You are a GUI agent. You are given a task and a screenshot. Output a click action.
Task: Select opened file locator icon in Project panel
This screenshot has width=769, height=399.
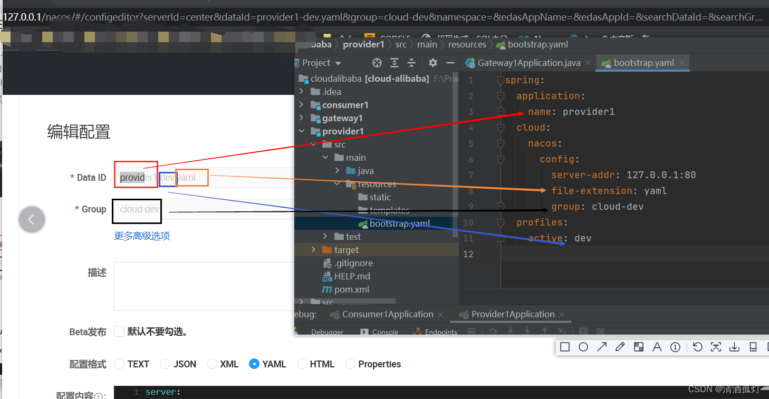377,63
